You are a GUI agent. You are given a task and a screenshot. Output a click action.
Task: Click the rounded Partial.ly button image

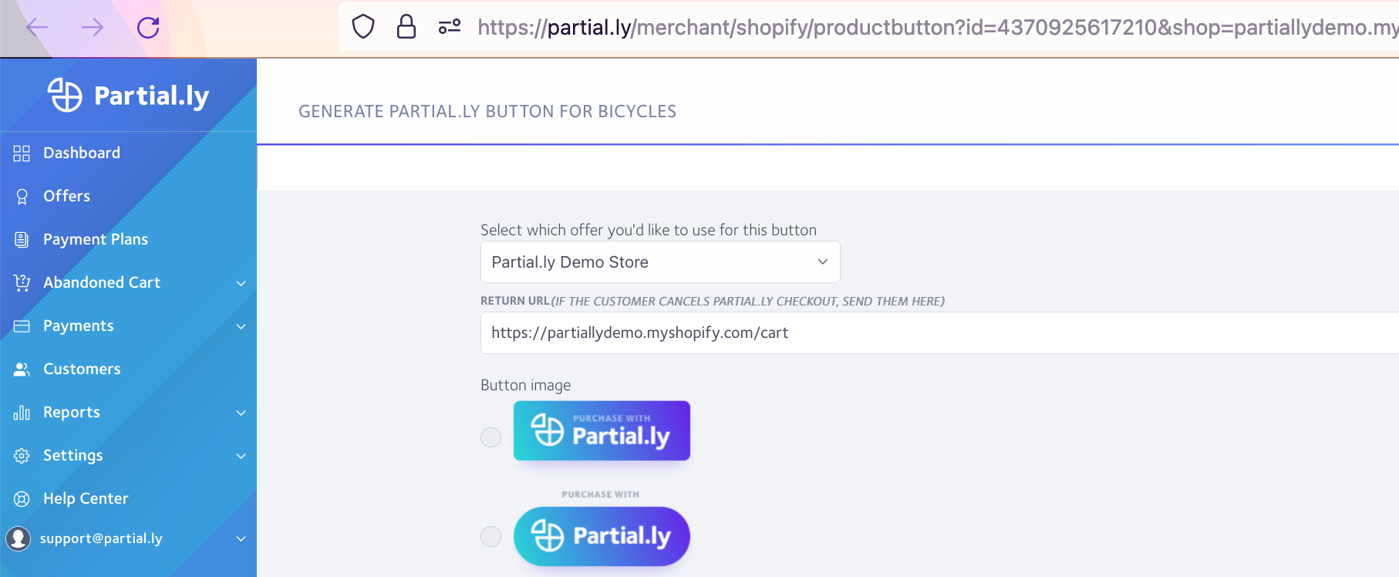(x=602, y=536)
